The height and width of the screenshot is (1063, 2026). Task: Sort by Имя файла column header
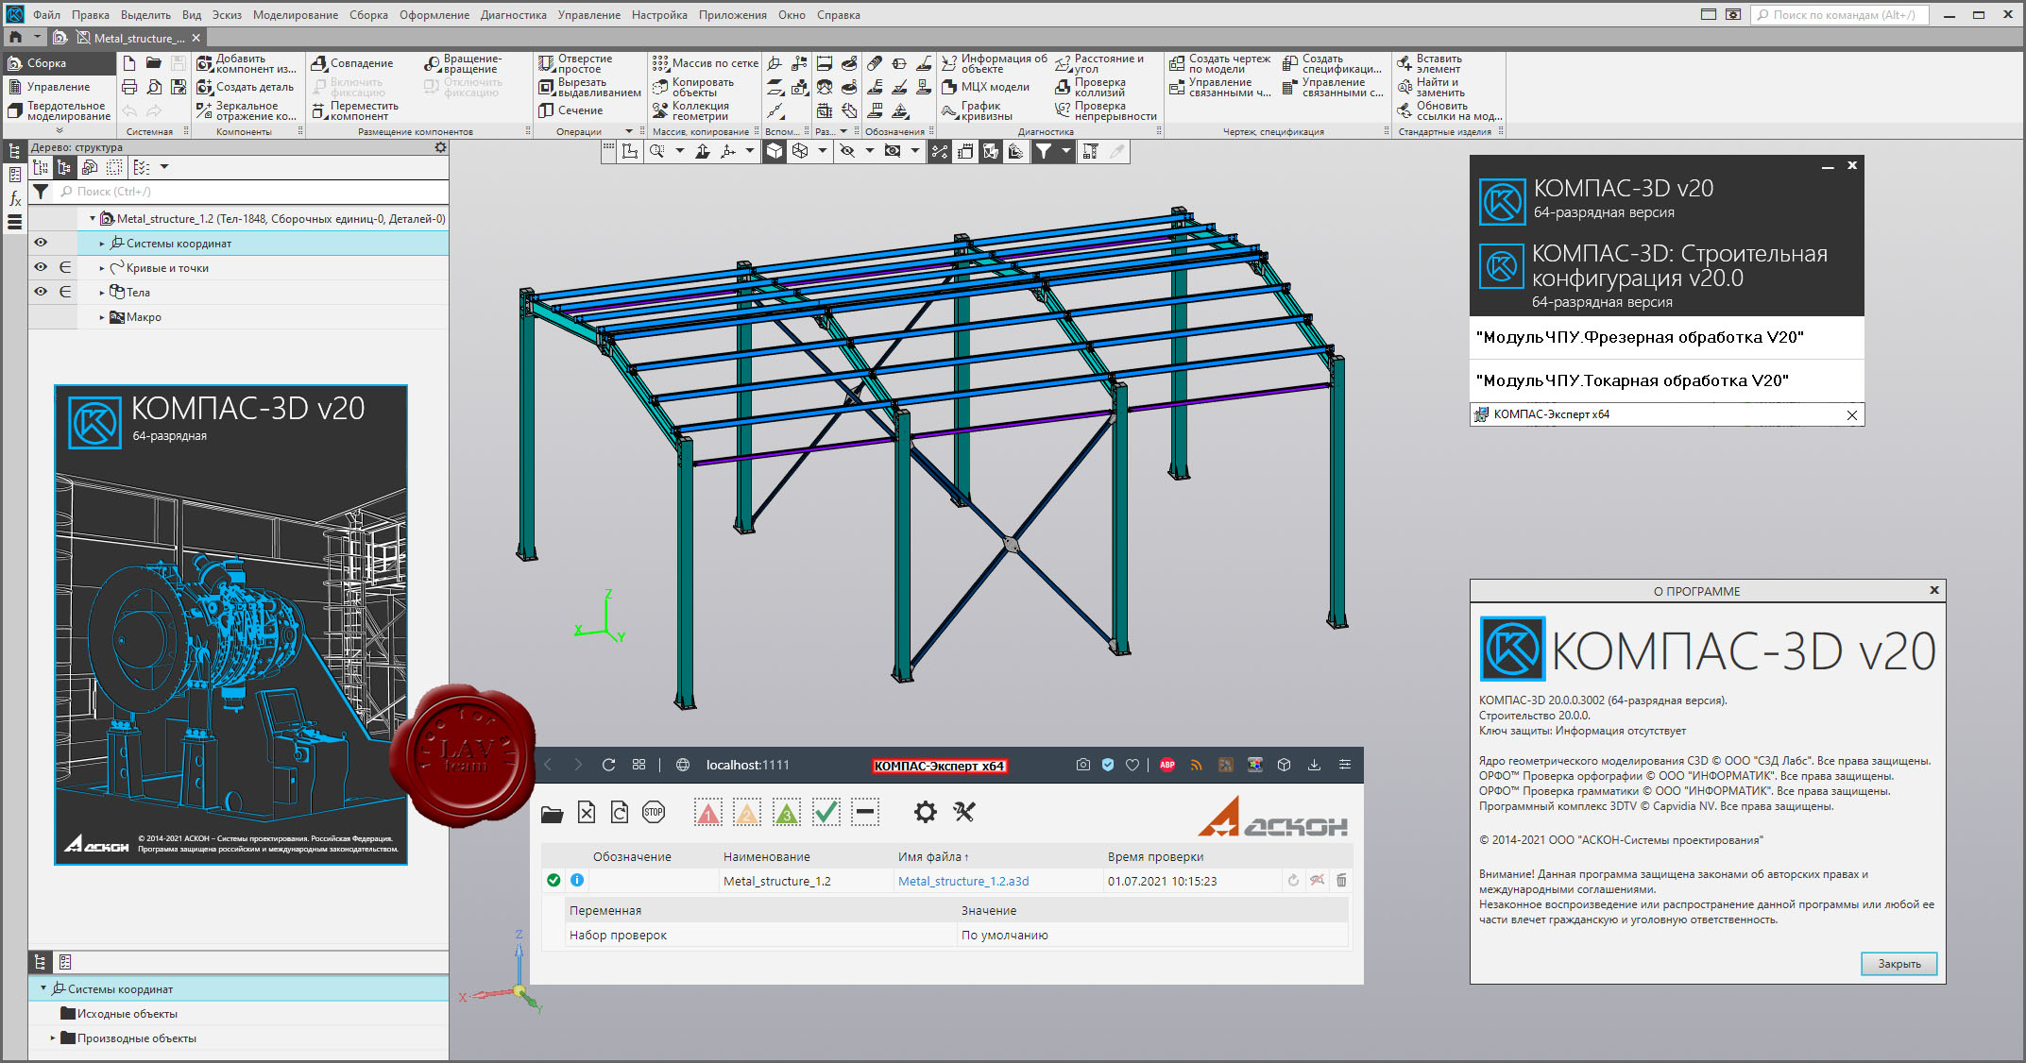pyautogui.click(x=933, y=856)
